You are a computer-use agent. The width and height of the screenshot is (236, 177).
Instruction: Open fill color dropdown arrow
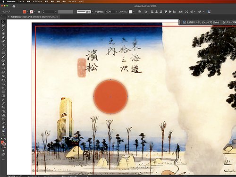[x=27, y=12]
